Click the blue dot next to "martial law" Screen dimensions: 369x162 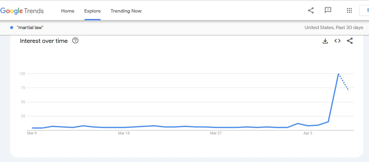click(x=12, y=28)
